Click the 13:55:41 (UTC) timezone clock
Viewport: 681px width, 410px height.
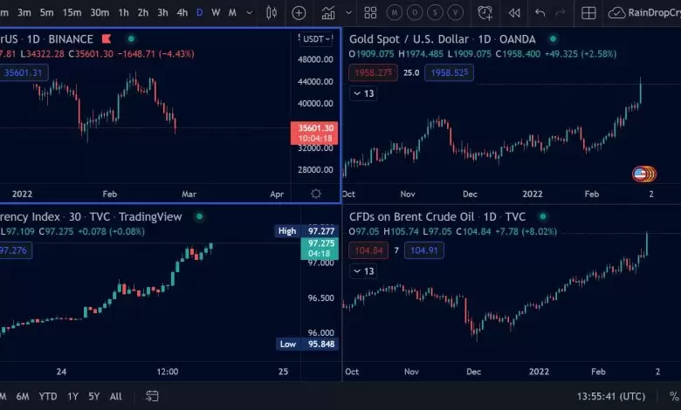613,396
